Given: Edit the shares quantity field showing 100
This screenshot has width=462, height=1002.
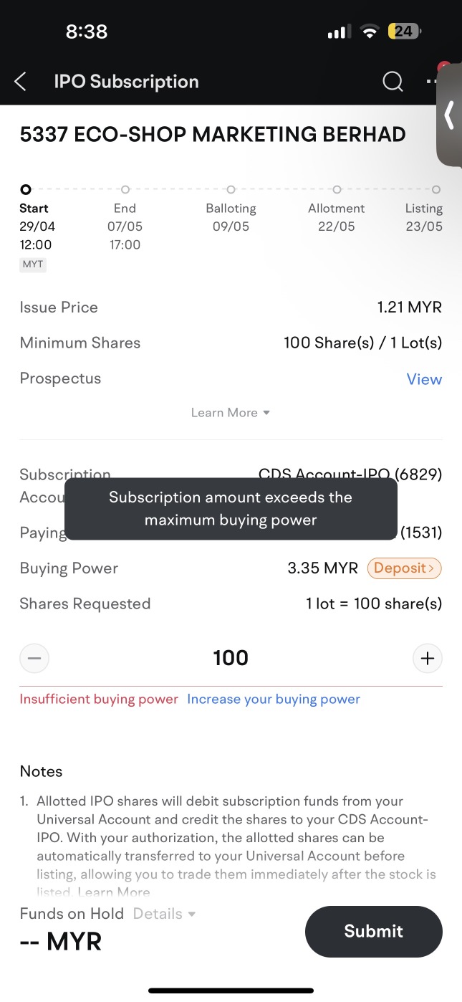Looking at the screenshot, I should 231,658.
